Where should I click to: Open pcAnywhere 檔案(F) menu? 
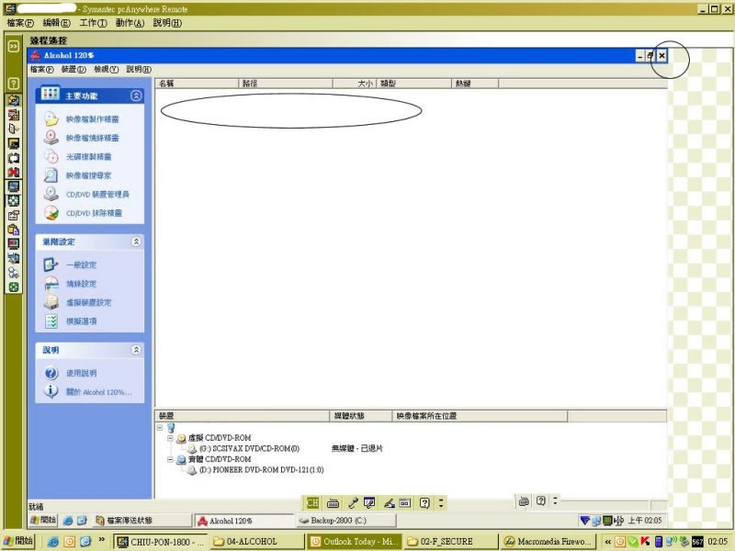click(20, 22)
